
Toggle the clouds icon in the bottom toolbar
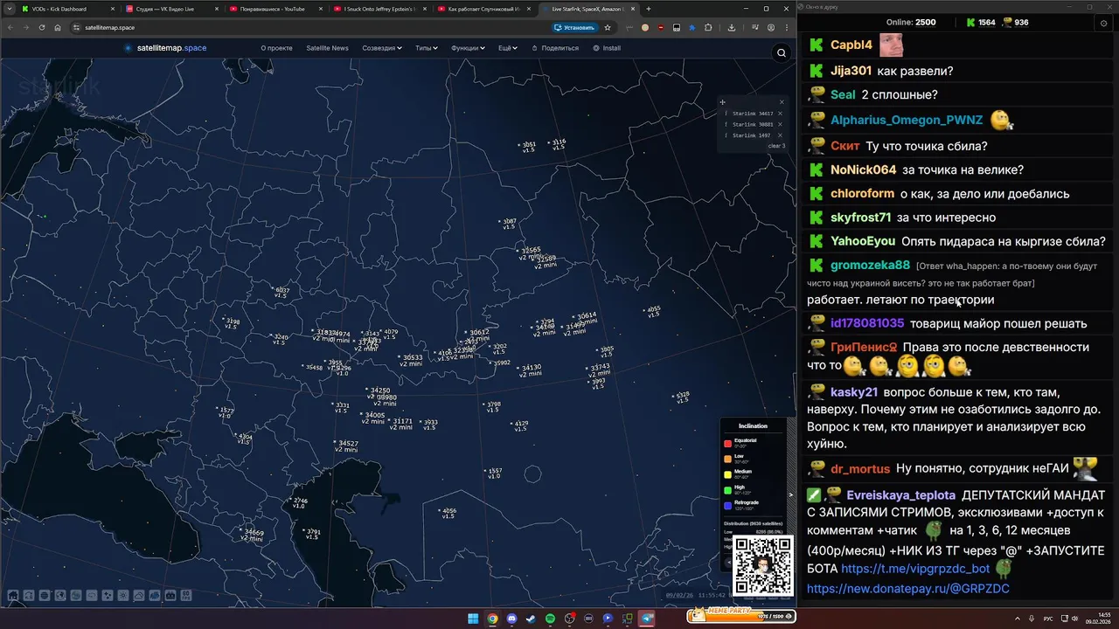coord(139,596)
